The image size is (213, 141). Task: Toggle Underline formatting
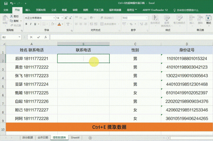[35, 24]
